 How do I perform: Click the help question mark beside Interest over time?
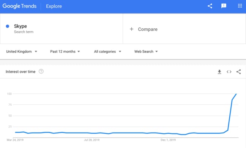pyautogui.click(x=41, y=71)
